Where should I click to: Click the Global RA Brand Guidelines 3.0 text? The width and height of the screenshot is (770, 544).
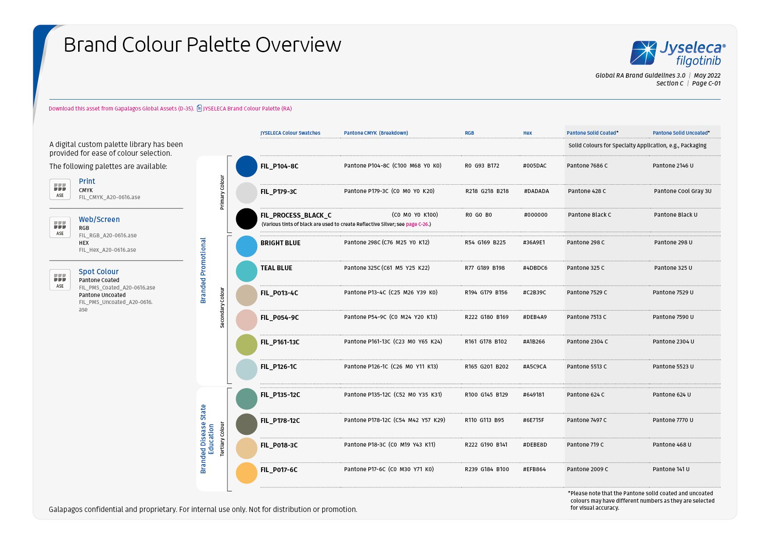pos(640,75)
